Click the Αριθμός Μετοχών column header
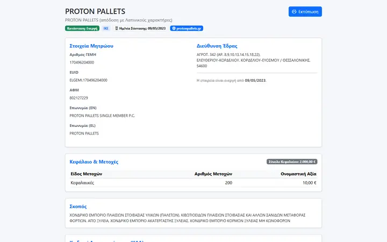 point(213,174)
